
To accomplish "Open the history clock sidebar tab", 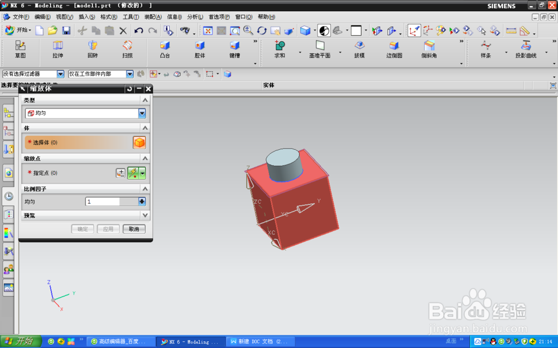I will [9, 197].
